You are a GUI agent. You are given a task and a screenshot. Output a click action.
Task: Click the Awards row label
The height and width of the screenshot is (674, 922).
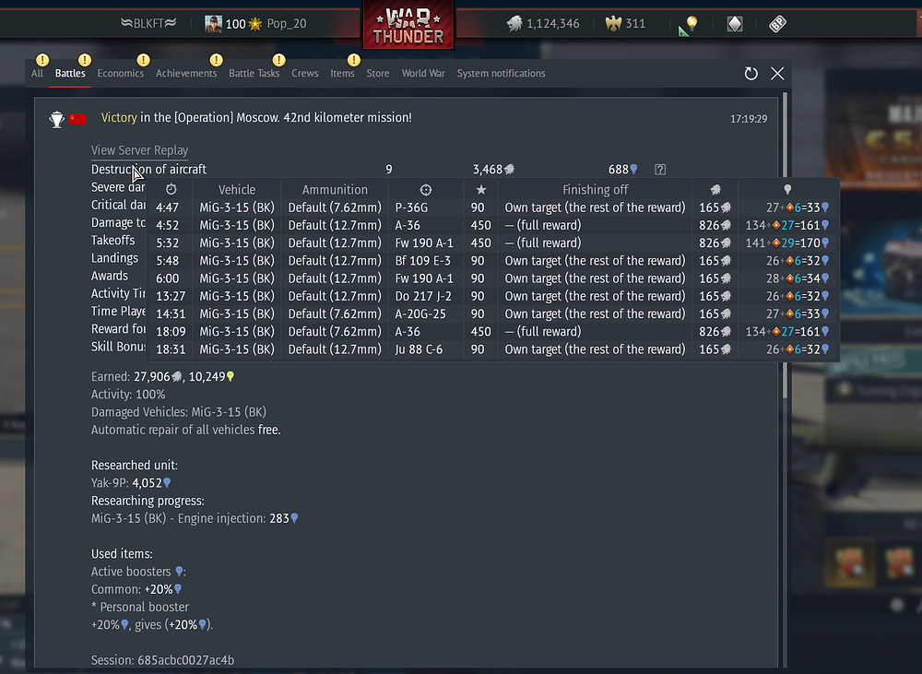(x=110, y=276)
